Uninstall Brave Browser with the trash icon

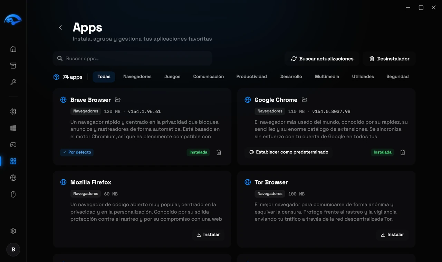(x=219, y=152)
